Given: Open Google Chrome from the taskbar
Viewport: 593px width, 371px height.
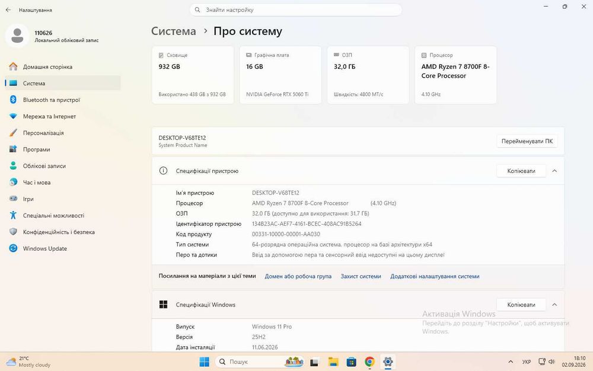Looking at the screenshot, I should coord(369,362).
